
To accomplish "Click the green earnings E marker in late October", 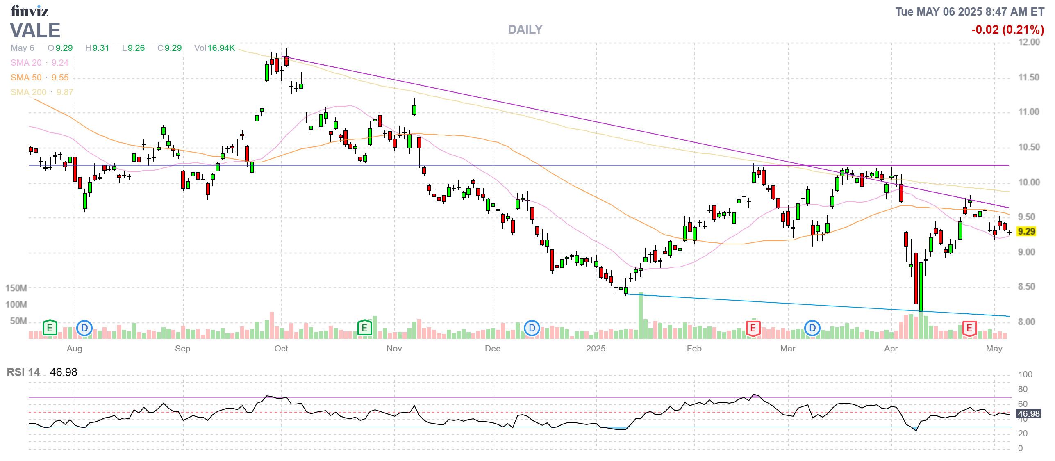I will pos(364,328).
